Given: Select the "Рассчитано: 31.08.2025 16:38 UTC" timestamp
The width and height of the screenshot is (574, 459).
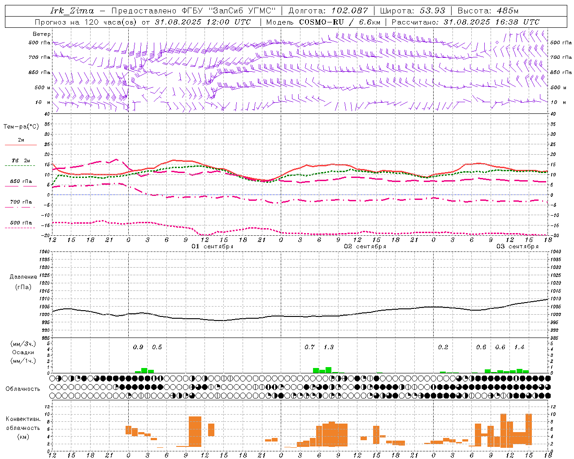Looking at the screenshot, I should coord(465,22).
